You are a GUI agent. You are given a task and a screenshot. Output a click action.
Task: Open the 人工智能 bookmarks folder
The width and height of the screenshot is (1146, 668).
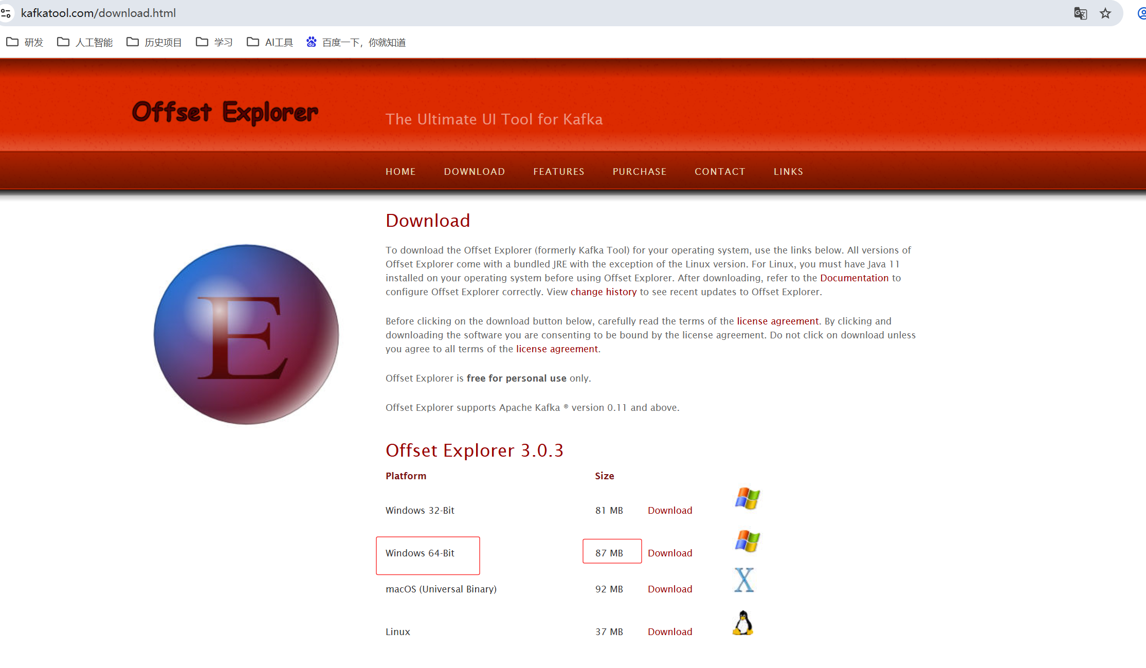click(x=85, y=42)
